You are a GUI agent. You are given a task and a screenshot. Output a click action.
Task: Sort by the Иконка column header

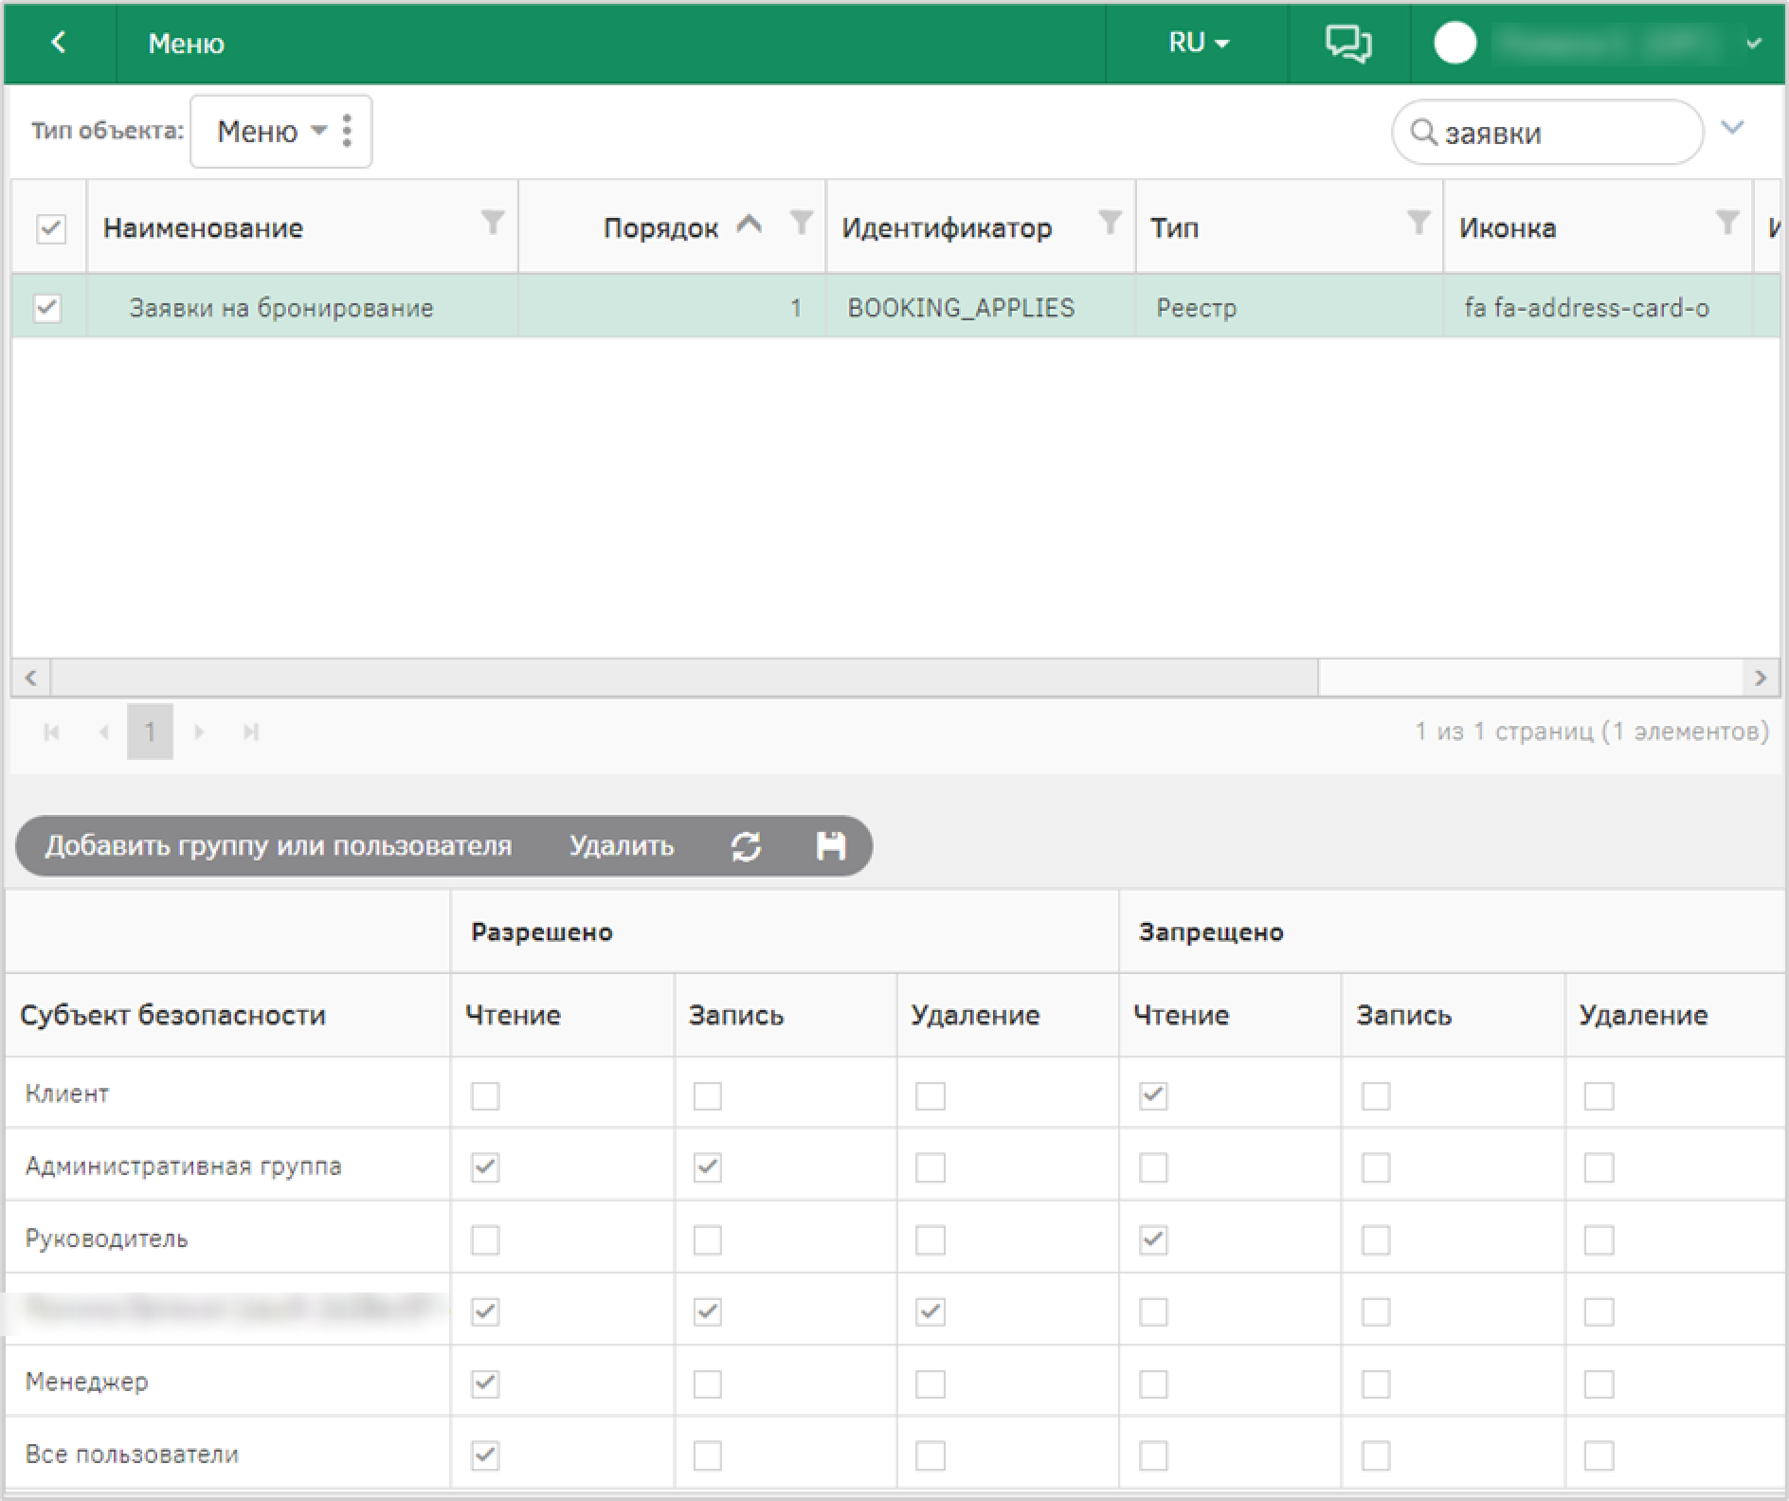point(1507,228)
